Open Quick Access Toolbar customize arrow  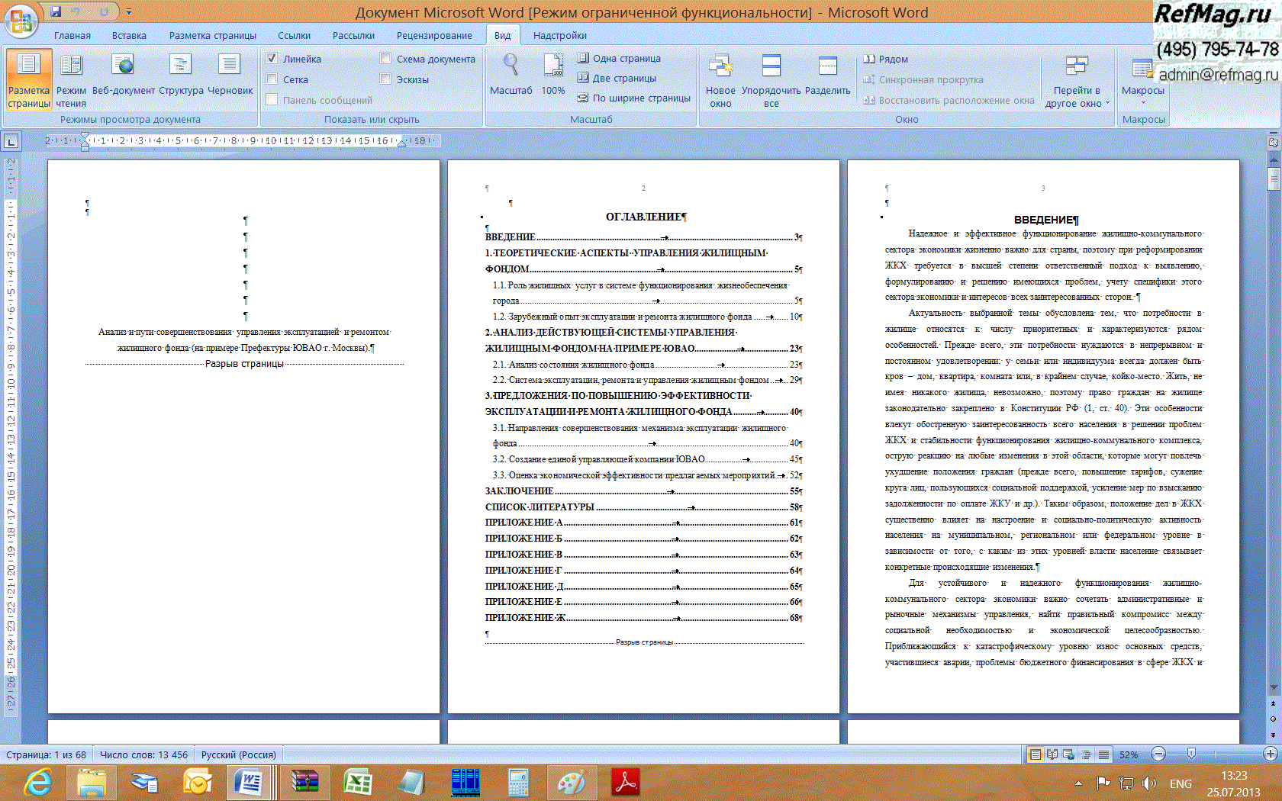(x=129, y=11)
